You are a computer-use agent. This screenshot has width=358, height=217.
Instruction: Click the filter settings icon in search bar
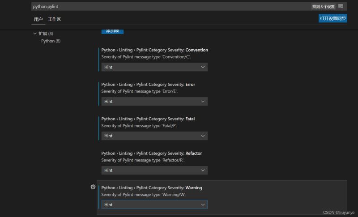click(341, 7)
